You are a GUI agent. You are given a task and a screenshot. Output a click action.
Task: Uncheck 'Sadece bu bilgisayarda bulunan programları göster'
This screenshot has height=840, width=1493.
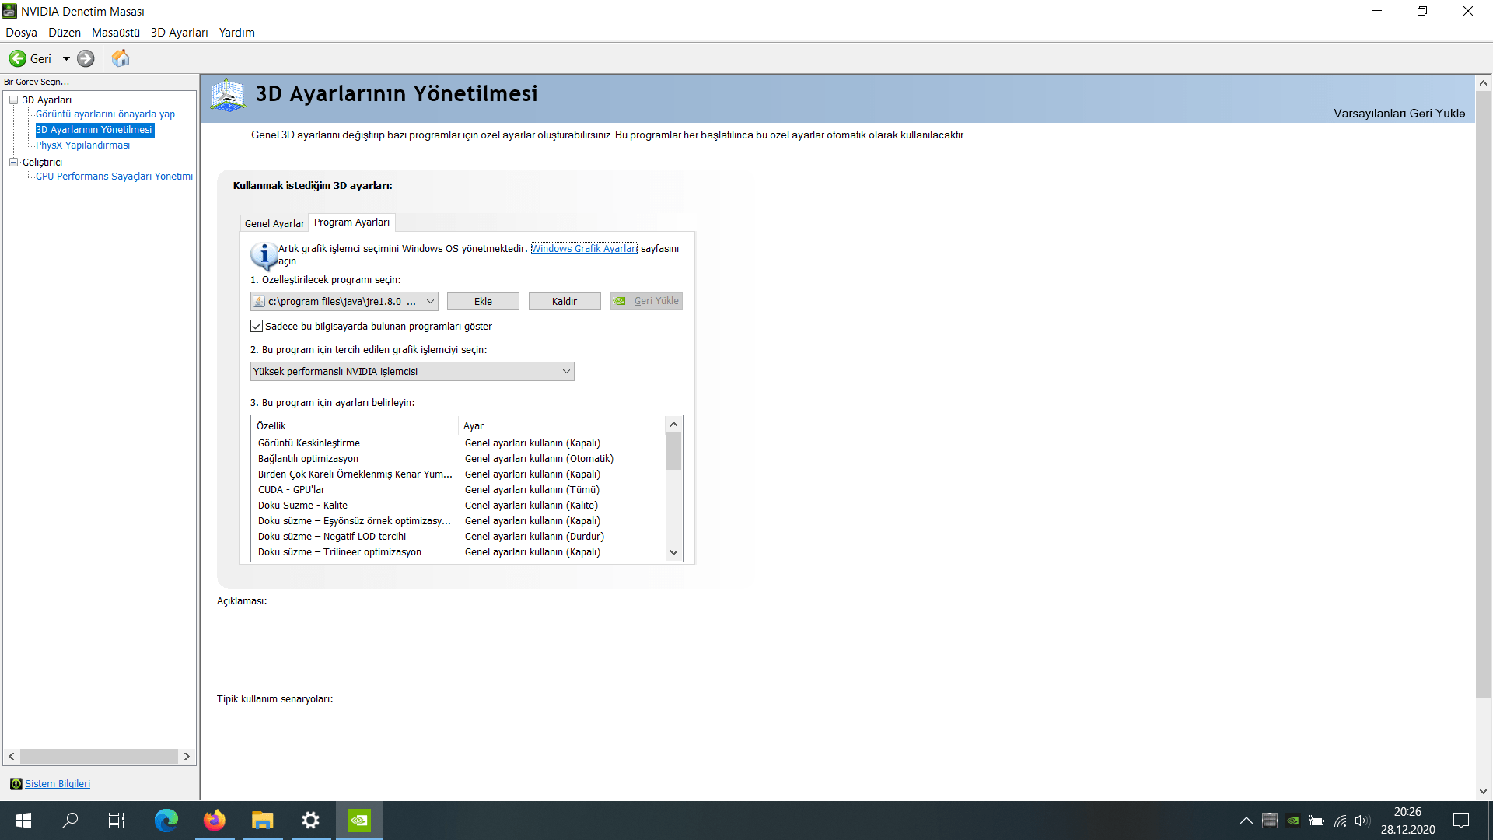pyautogui.click(x=257, y=326)
